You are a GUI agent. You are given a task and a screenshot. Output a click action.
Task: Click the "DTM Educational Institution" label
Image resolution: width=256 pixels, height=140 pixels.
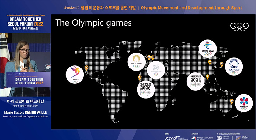[x=228, y=134]
